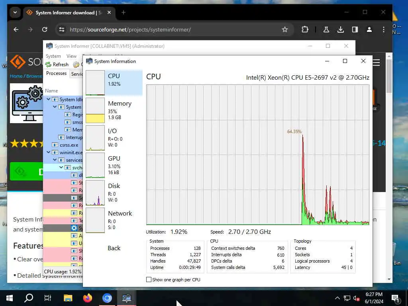Open Firefox from the taskbar
This screenshot has width=408, height=306.
click(x=88, y=298)
